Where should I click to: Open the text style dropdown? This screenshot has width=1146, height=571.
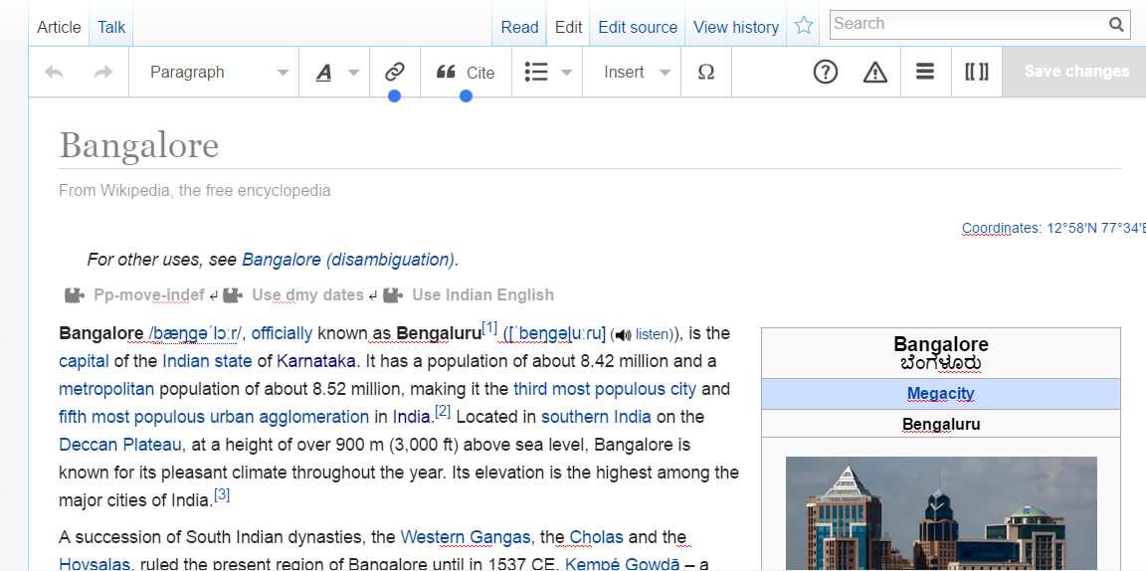(336, 72)
